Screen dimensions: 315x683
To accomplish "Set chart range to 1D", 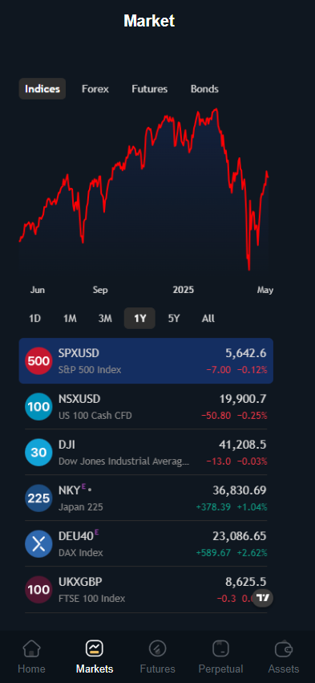I will click(x=34, y=319).
